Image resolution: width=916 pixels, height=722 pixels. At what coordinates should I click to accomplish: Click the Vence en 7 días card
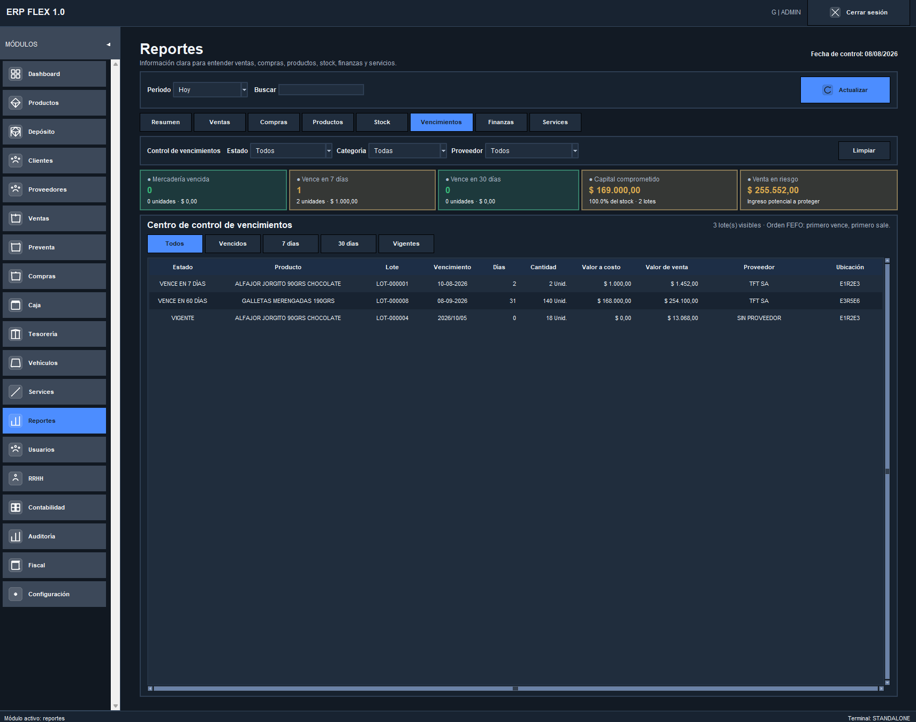[362, 190]
